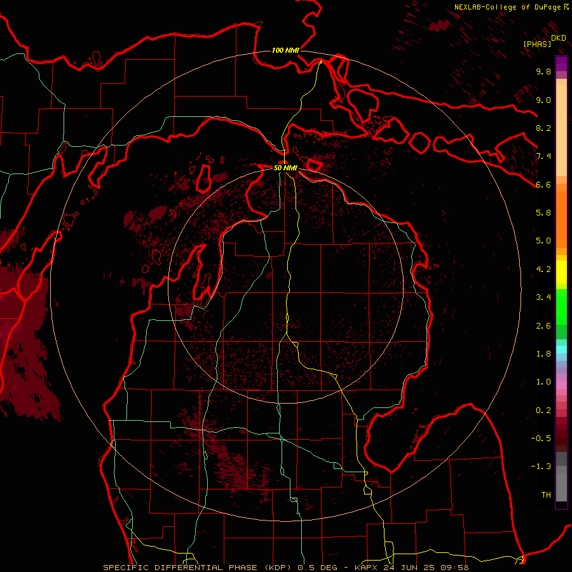Image resolution: width=572 pixels, height=572 pixels.
Task: Click the bright green swatch in the scale
Action: tap(561, 306)
